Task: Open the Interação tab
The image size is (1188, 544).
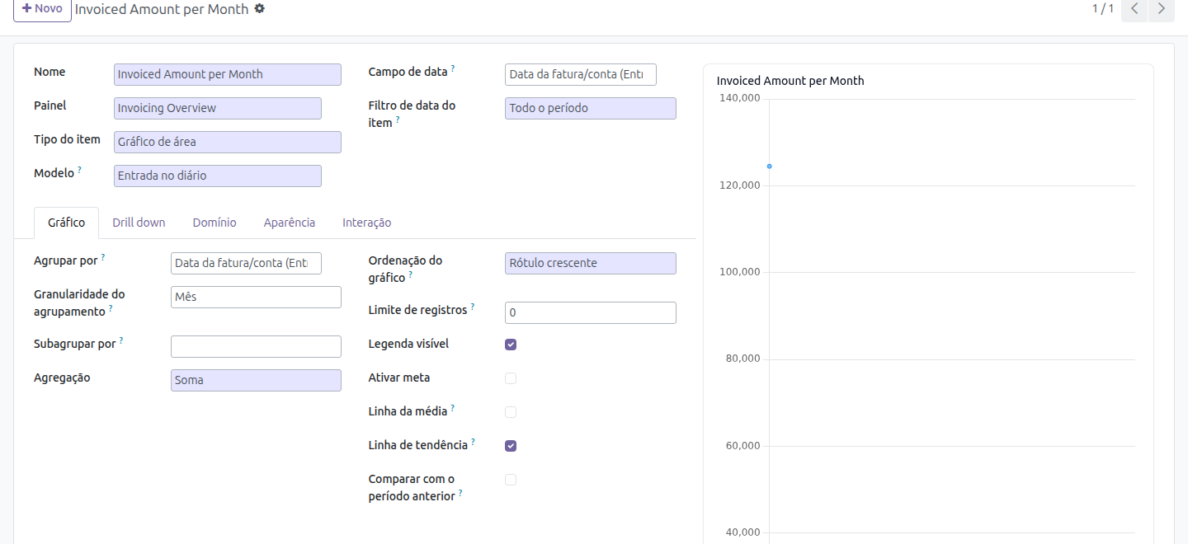Action: point(367,223)
